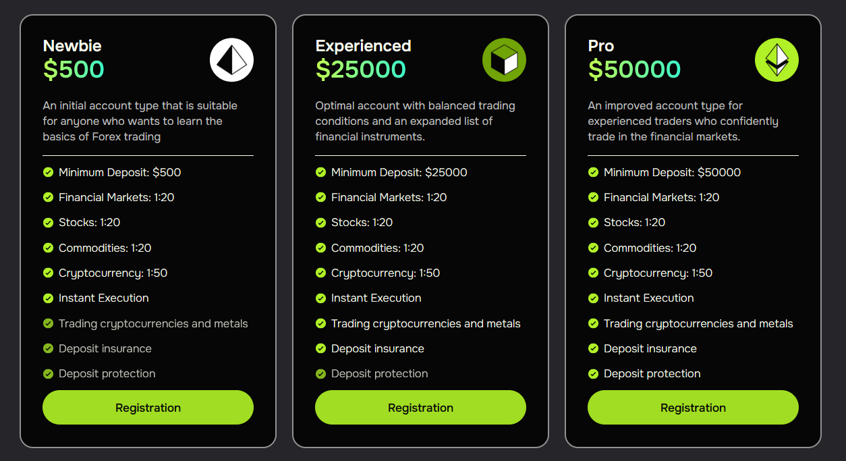Open Registration for the Newbie account
This screenshot has width=846, height=461.
(148, 408)
